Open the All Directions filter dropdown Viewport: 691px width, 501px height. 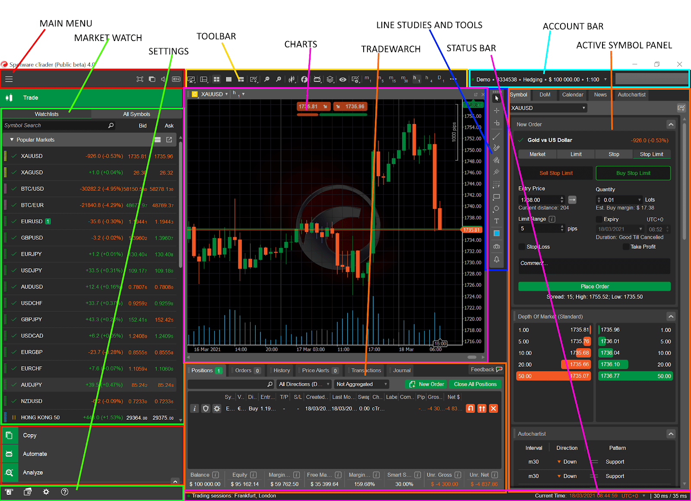click(x=304, y=384)
